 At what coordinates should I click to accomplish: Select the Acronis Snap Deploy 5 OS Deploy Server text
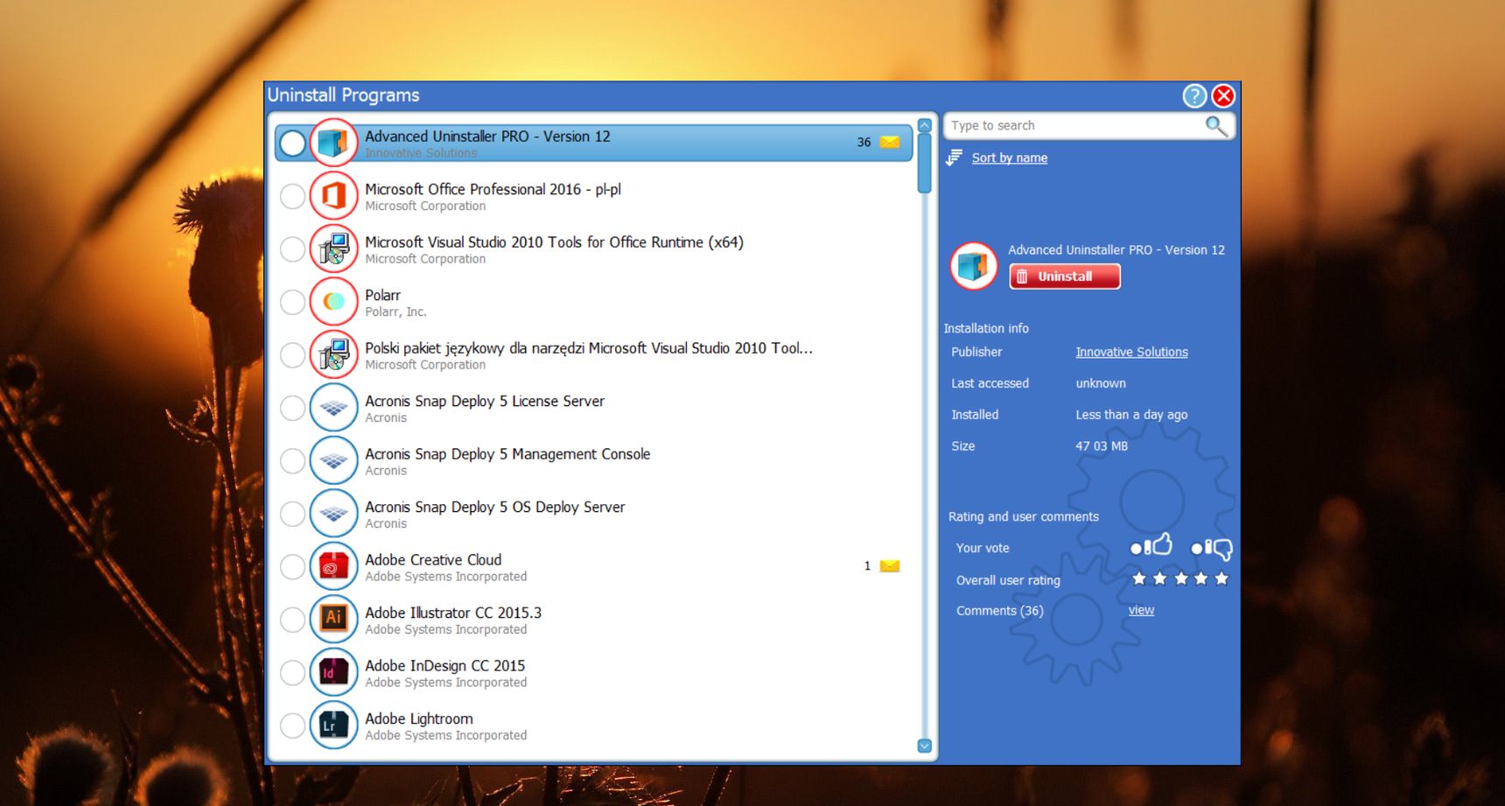[495, 507]
